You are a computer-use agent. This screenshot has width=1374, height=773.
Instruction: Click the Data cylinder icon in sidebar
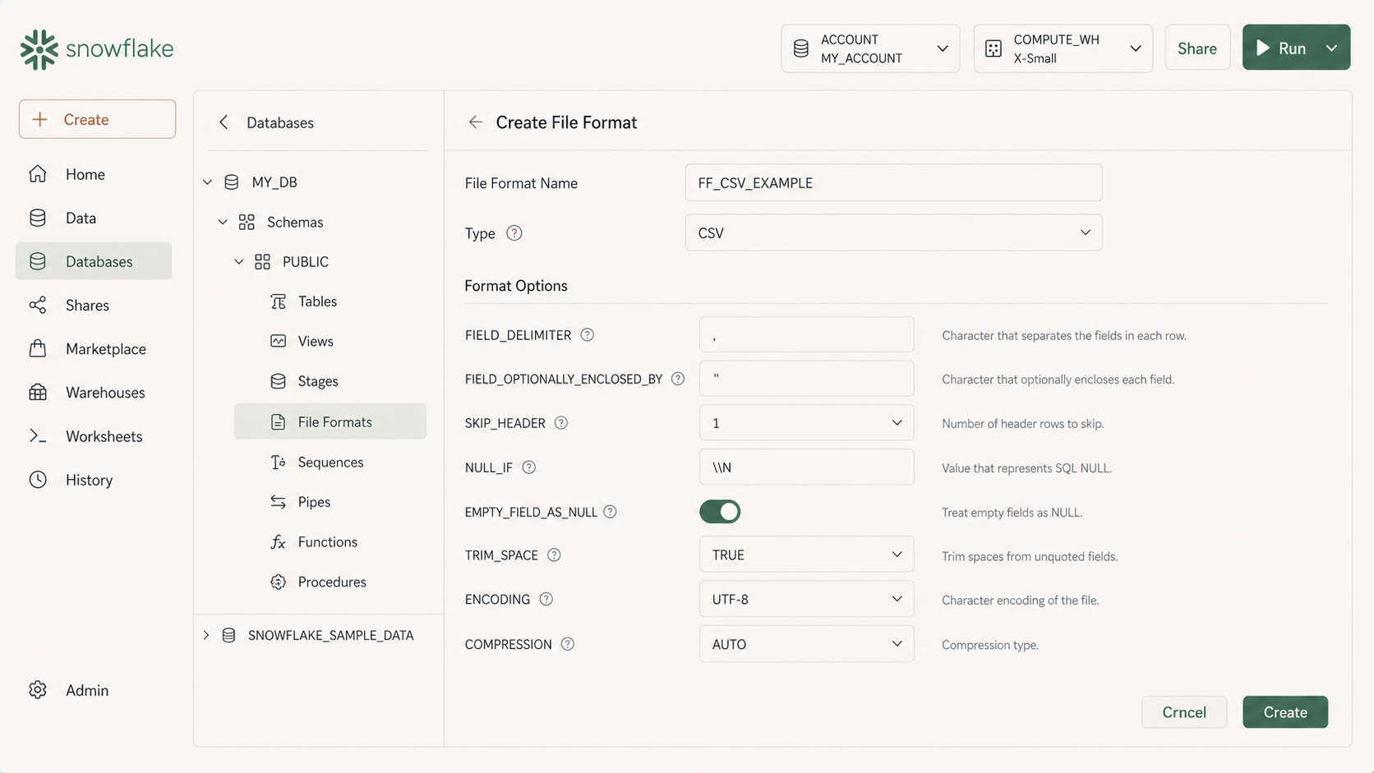tap(38, 218)
